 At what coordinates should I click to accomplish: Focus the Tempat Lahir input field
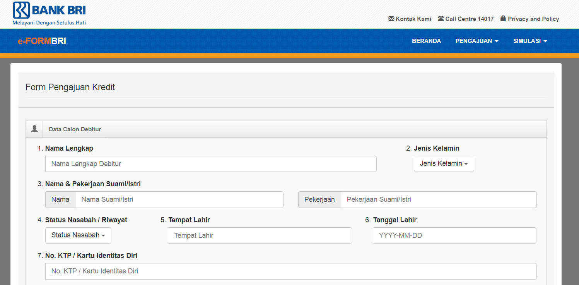tap(260, 235)
